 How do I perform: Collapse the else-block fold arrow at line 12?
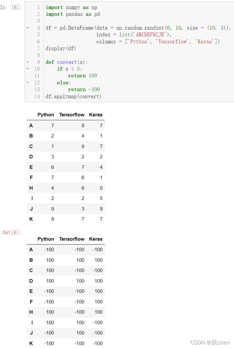28,83
